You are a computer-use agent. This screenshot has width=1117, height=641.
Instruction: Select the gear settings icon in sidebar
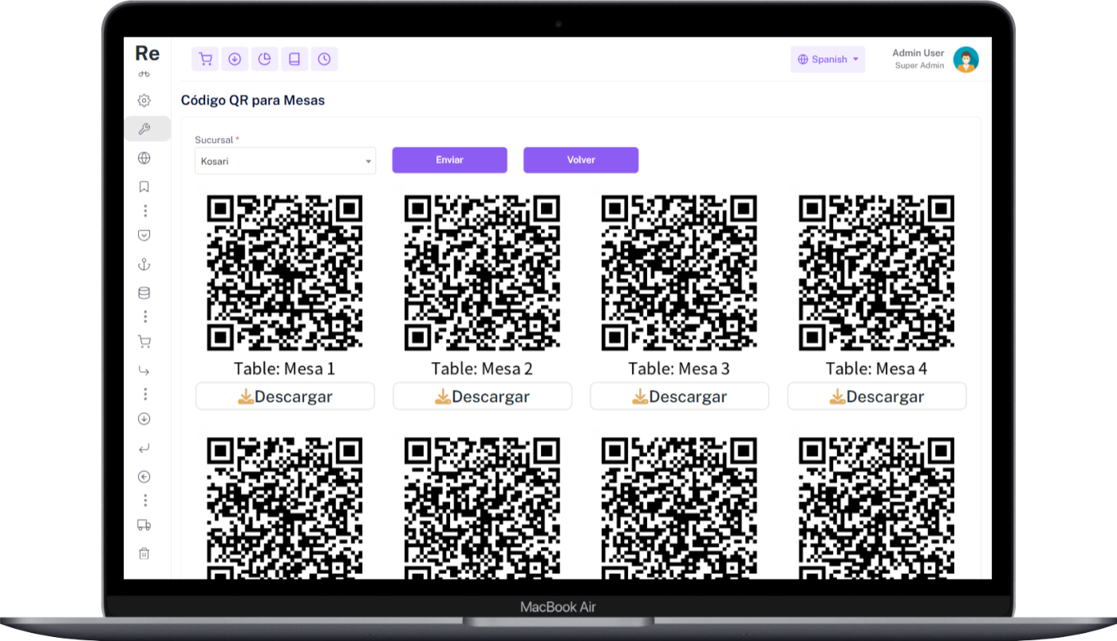tap(144, 100)
